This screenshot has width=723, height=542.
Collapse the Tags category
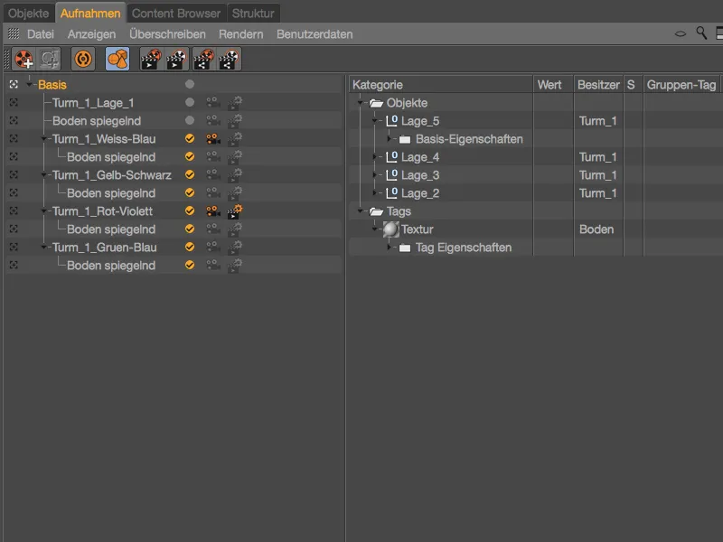pyautogui.click(x=360, y=211)
